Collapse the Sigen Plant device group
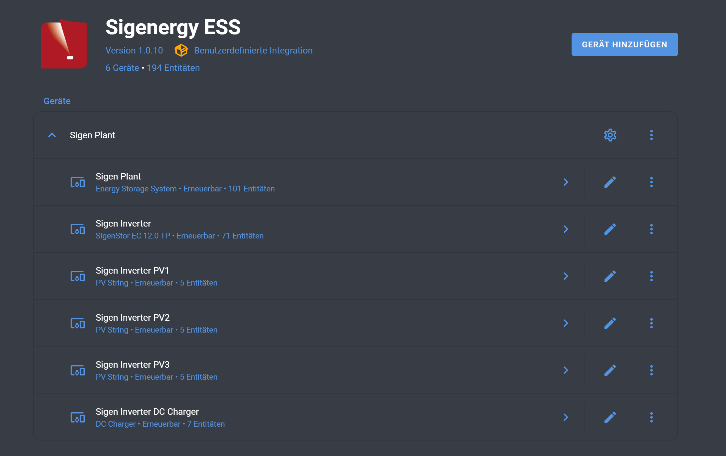 (52, 135)
